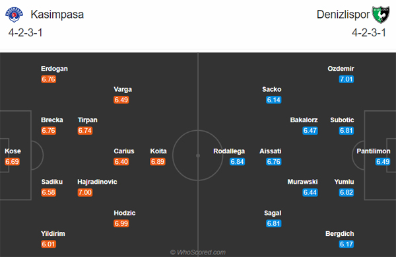Select goalkeeper Kose's 6.69 rating
The image size is (396, 257).
(12, 161)
